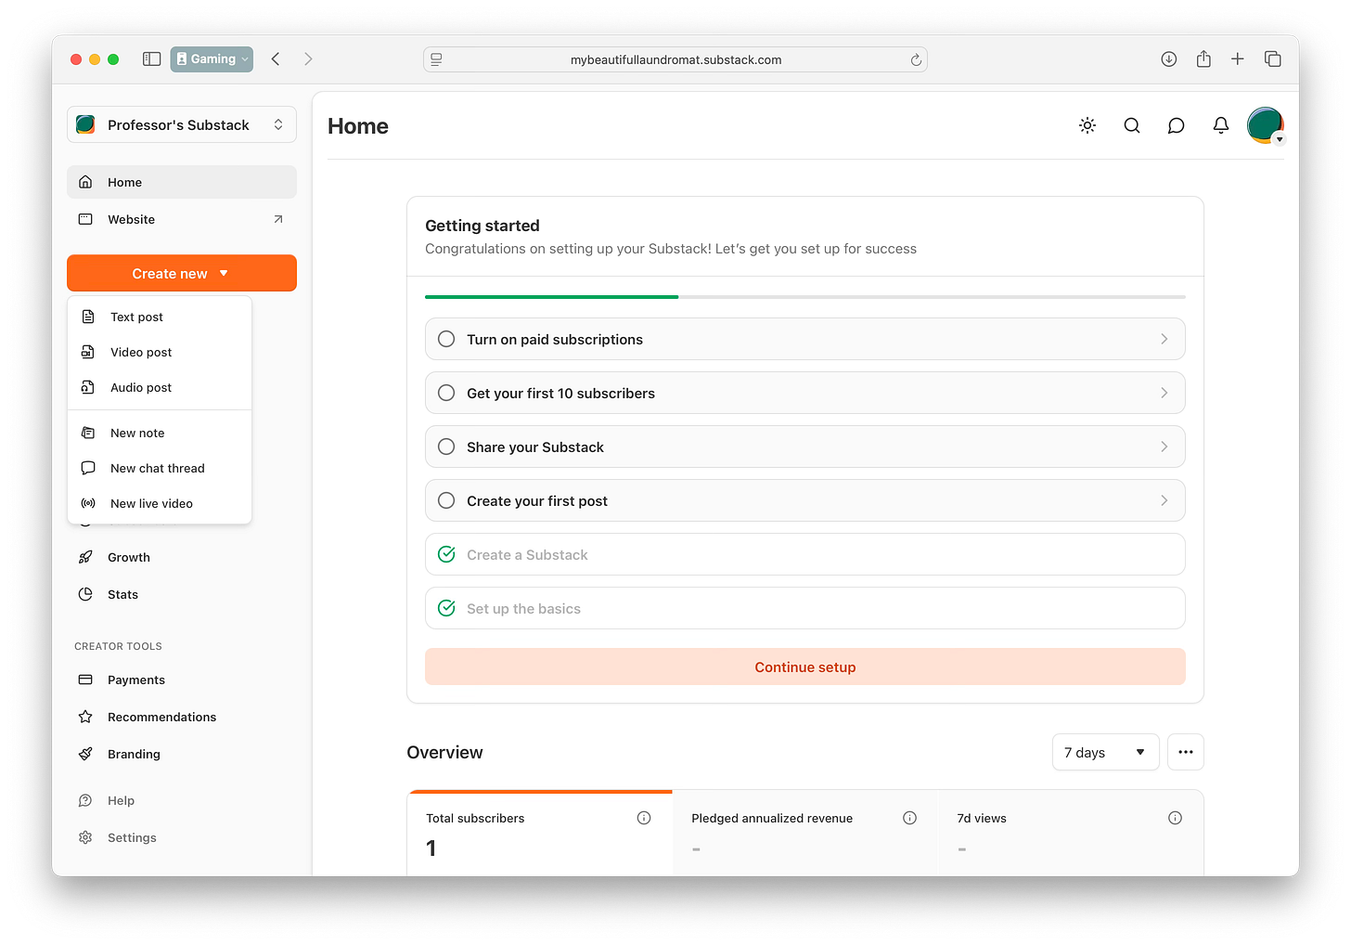The width and height of the screenshot is (1351, 945).
Task: Collapse the Create new dropdown button
Action: click(x=182, y=273)
